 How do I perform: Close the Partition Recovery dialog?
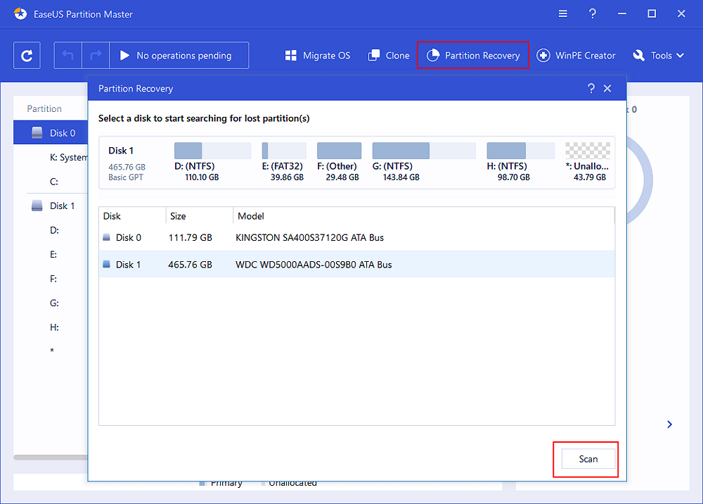607,89
